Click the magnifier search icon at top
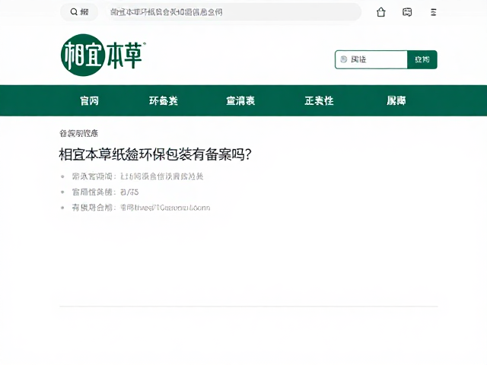 [x=74, y=12]
